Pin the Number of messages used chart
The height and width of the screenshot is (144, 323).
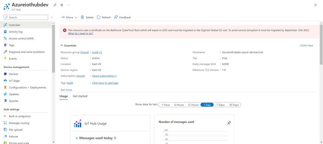(229, 123)
